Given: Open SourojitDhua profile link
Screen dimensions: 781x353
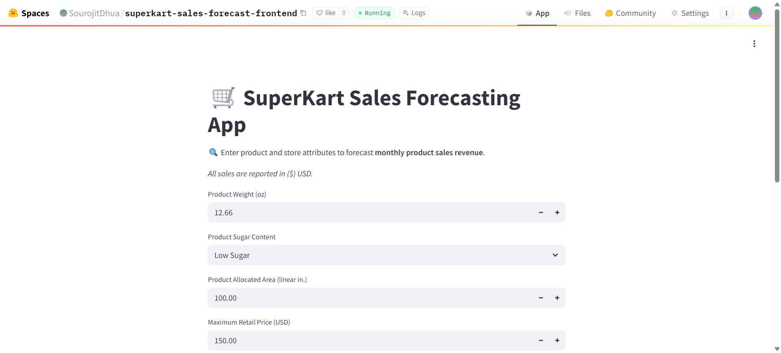Looking at the screenshot, I should coord(94,13).
